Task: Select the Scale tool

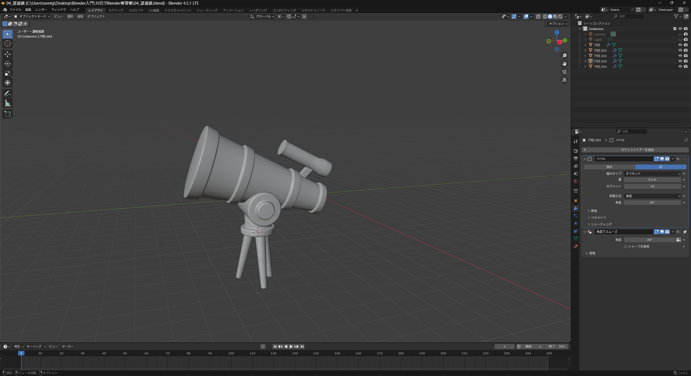Action: (8, 73)
